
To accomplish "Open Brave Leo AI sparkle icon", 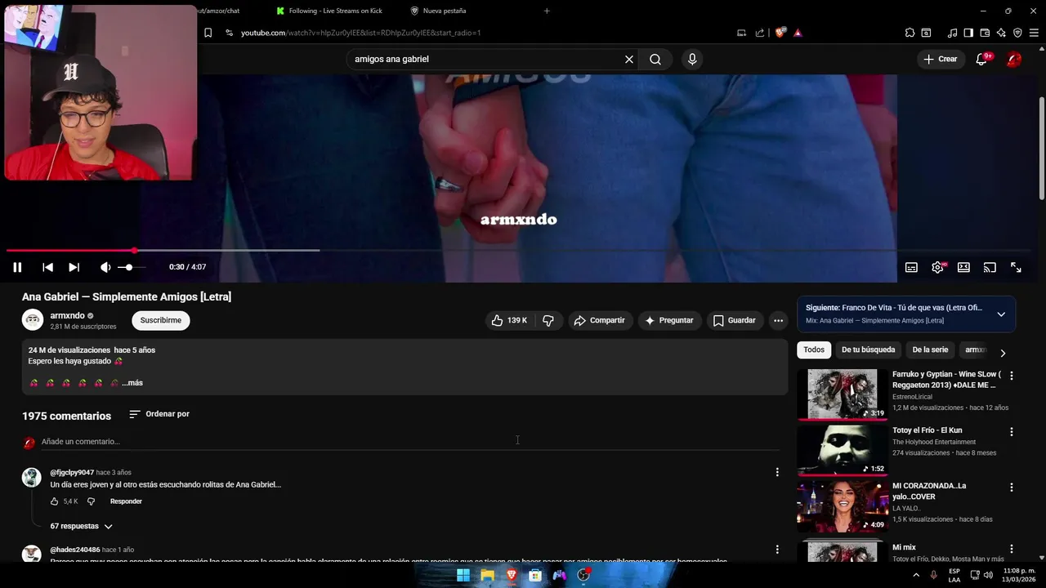I will click(1001, 33).
